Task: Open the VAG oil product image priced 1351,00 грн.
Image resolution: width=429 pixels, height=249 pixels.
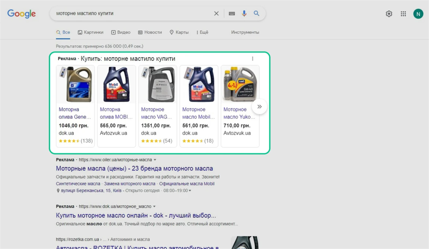Action: pos(158,84)
